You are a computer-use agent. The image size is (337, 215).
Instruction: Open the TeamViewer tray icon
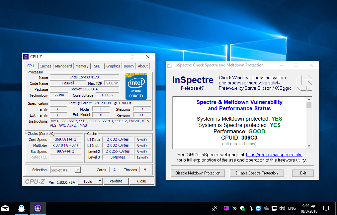coord(258,208)
